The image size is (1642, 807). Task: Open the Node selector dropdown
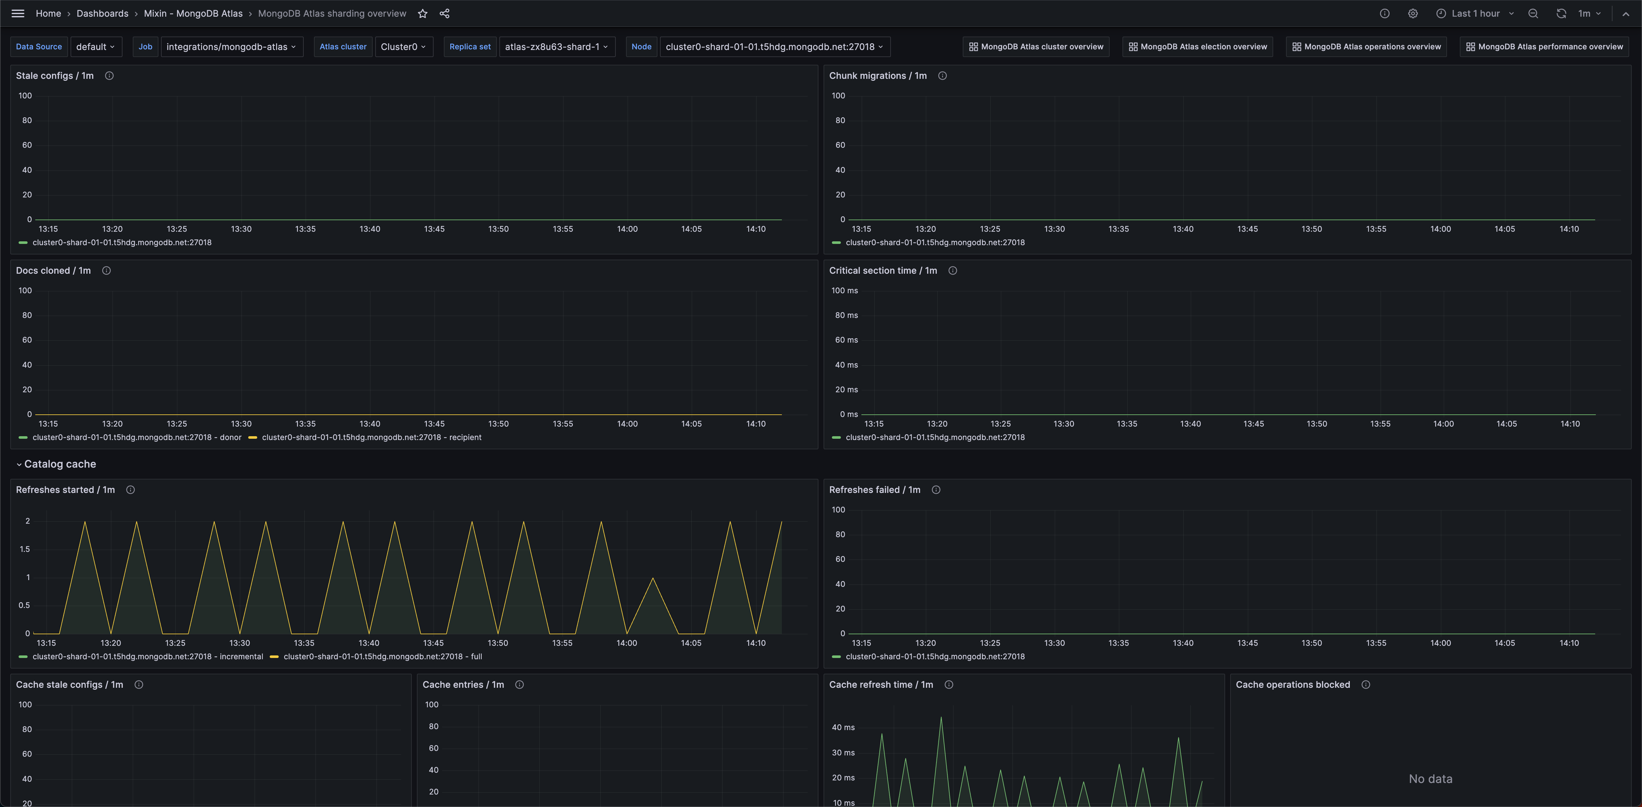coord(774,46)
